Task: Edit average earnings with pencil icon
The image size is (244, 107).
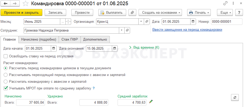Action: pos(151,102)
